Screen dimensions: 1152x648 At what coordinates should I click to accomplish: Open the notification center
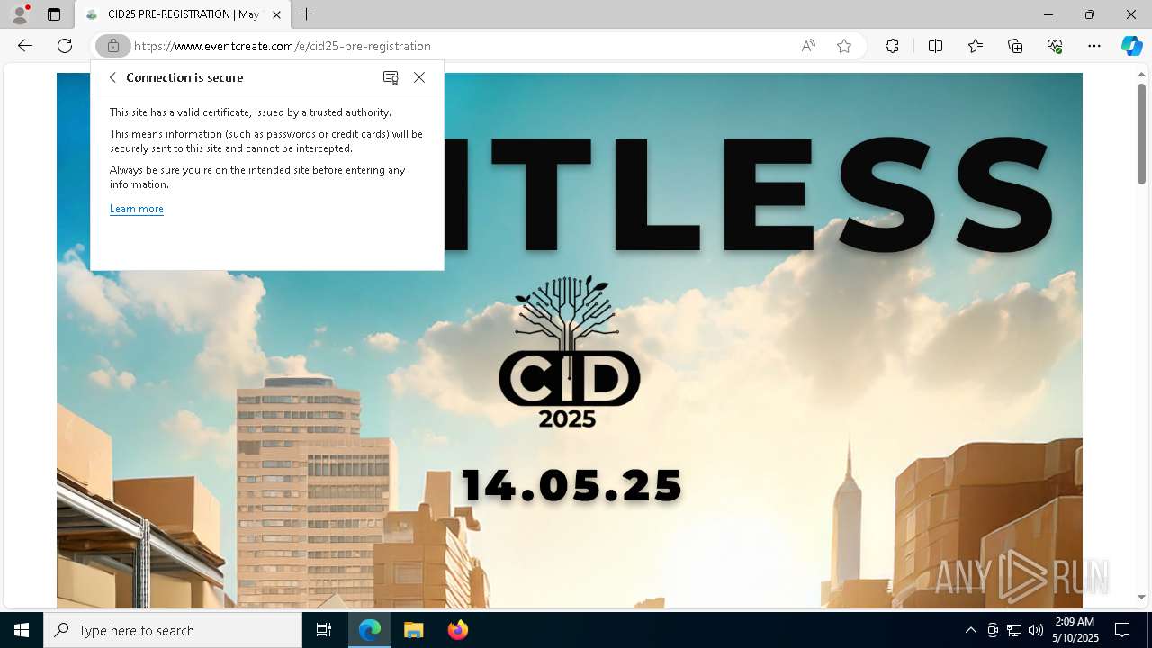click(1122, 630)
